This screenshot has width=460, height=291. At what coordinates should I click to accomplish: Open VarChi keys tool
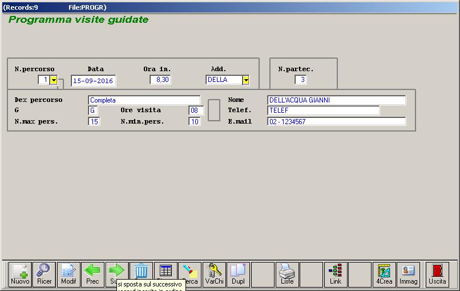coord(214,274)
